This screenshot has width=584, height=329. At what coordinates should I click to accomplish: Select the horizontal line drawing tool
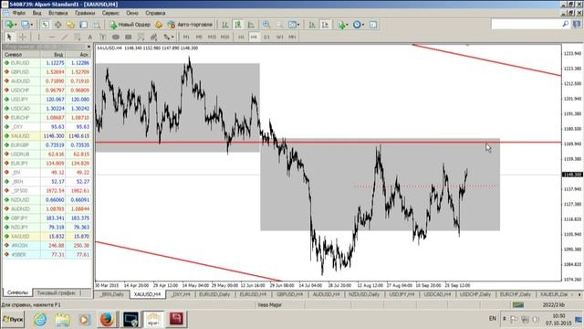coord(52,37)
